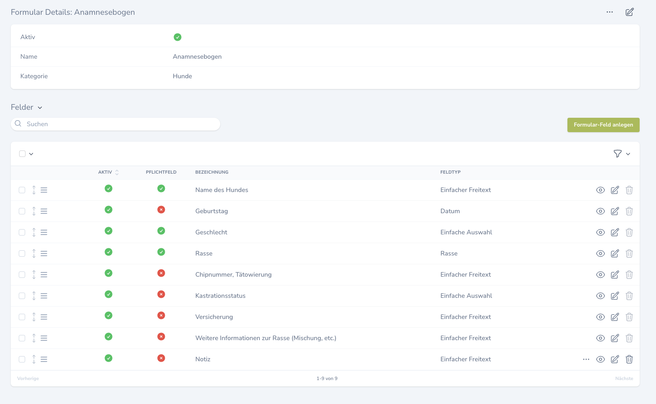Edit the Weitere Informationen zur Rasse field
The height and width of the screenshot is (404, 656).
tap(615, 338)
